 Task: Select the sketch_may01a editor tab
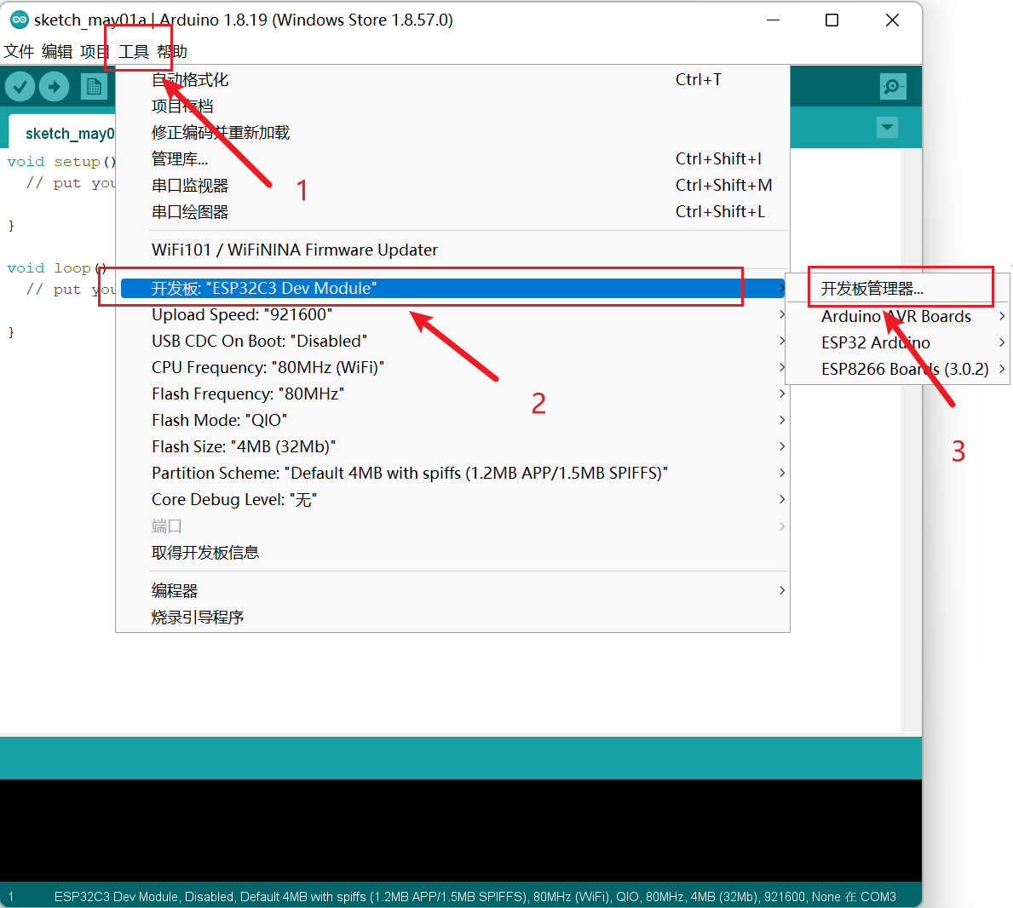[x=62, y=134]
